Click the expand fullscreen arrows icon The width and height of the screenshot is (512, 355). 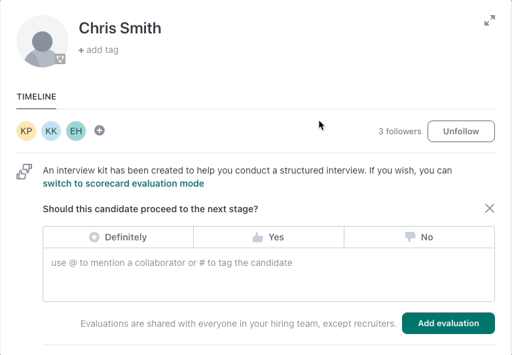point(490,20)
